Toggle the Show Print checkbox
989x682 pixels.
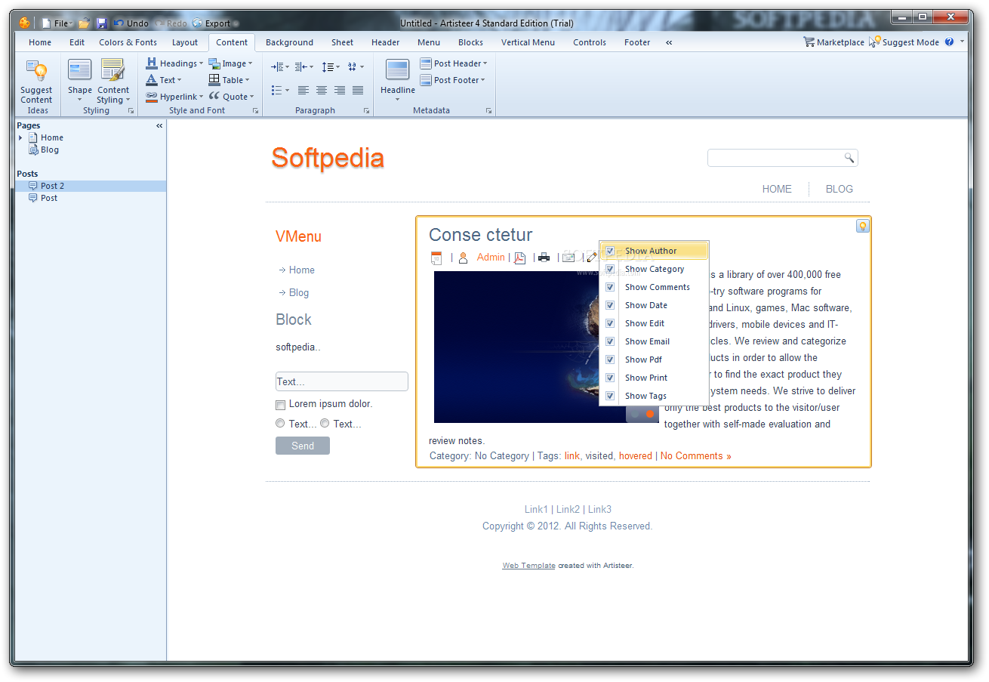[610, 378]
